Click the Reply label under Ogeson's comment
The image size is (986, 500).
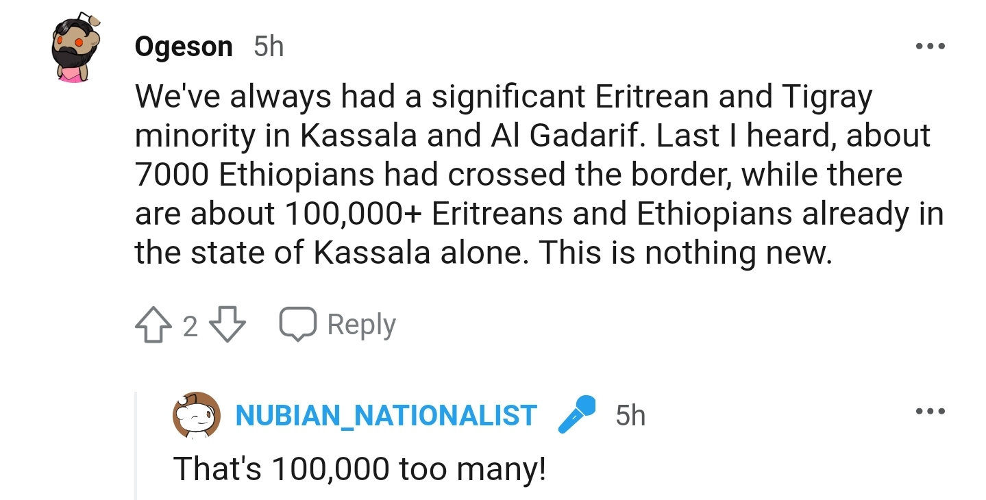(x=361, y=324)
